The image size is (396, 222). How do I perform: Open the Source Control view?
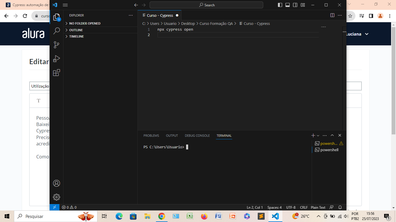(x=57, y=45)
